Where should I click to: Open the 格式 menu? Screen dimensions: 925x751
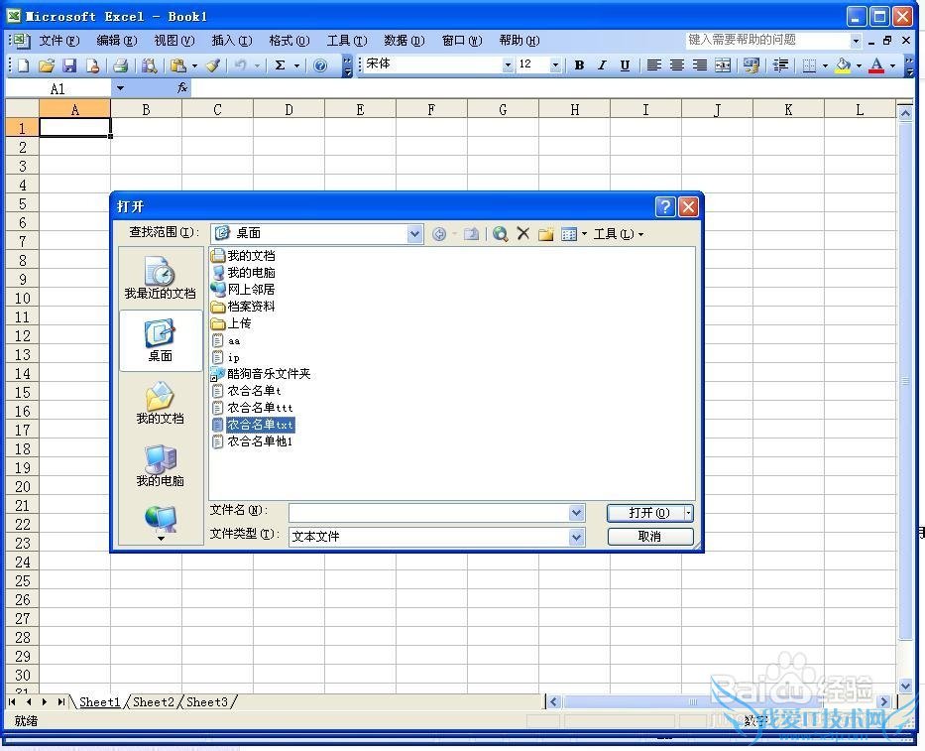[289, 41]
